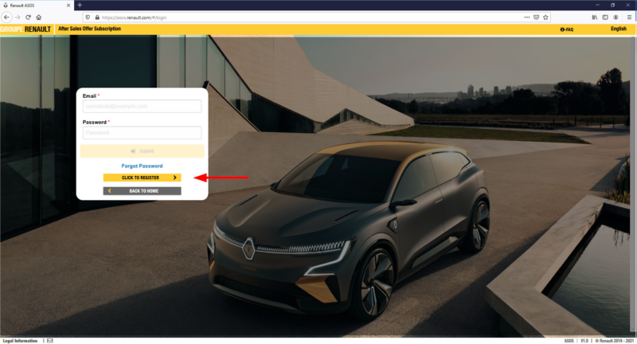Select the Renault ASOS browser tab
Viewport: 637px width, 344px height.
point(32,5)
